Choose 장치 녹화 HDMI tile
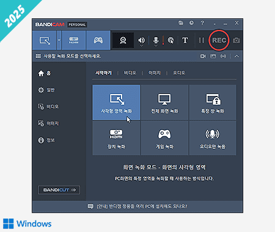This screenshot has height=232, width=275. click(x=116, y=138)
